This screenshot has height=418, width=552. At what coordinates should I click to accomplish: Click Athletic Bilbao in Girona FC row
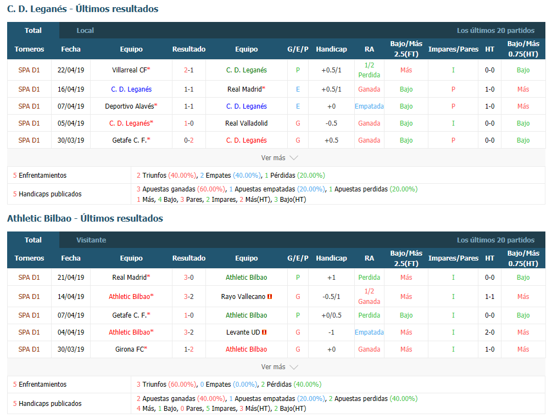[x=246, y=349]
